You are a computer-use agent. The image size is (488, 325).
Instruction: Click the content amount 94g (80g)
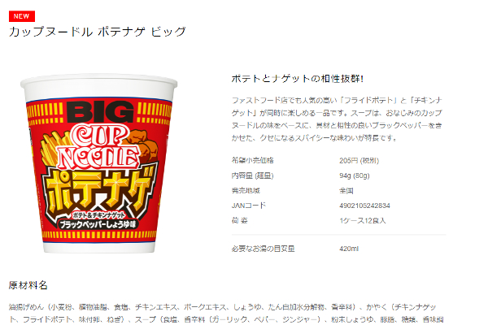354,175
